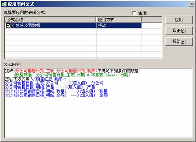Click the 合计 金额 mapping line
This screenshot has width=196, height=142.
point(56,95)
